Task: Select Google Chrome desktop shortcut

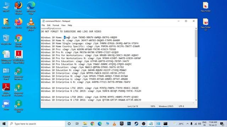Action: 18,41
